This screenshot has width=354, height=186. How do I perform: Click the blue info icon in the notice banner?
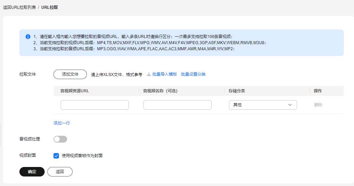[x=28, y=37]
